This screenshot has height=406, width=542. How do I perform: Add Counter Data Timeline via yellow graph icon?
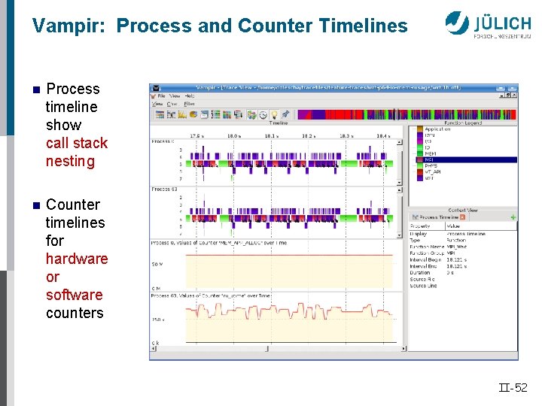182,114
